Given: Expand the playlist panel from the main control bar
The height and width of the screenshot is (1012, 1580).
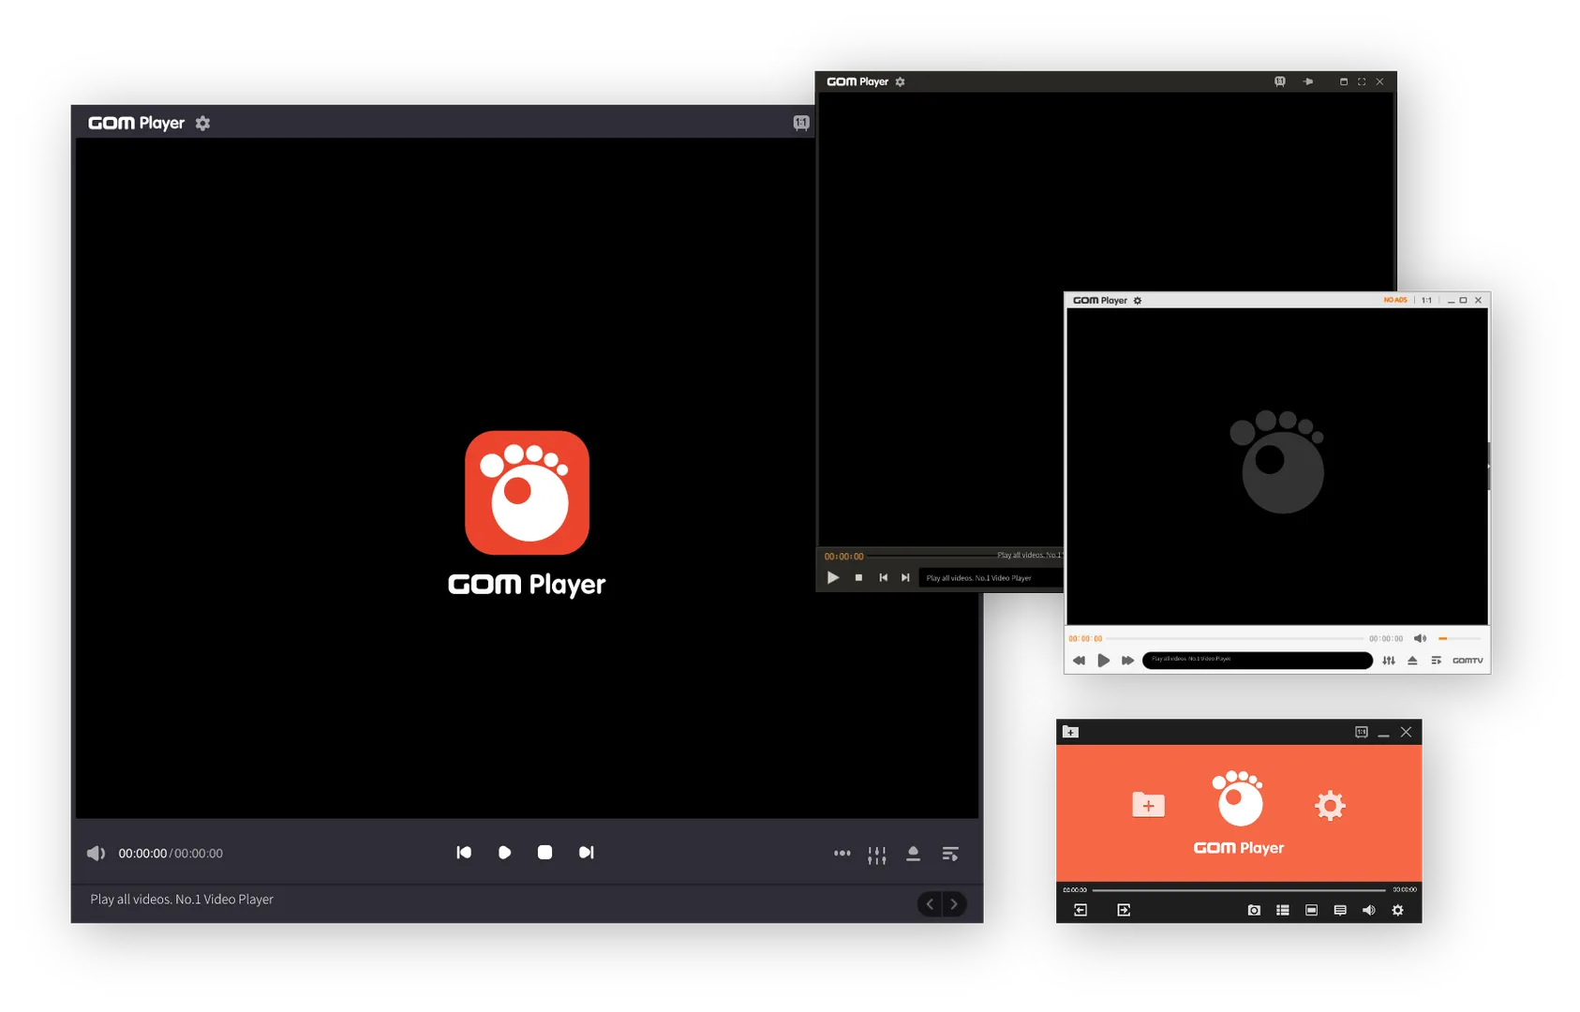Looking at the screenshot, I should pyautogui.click(x=950, y=853).
